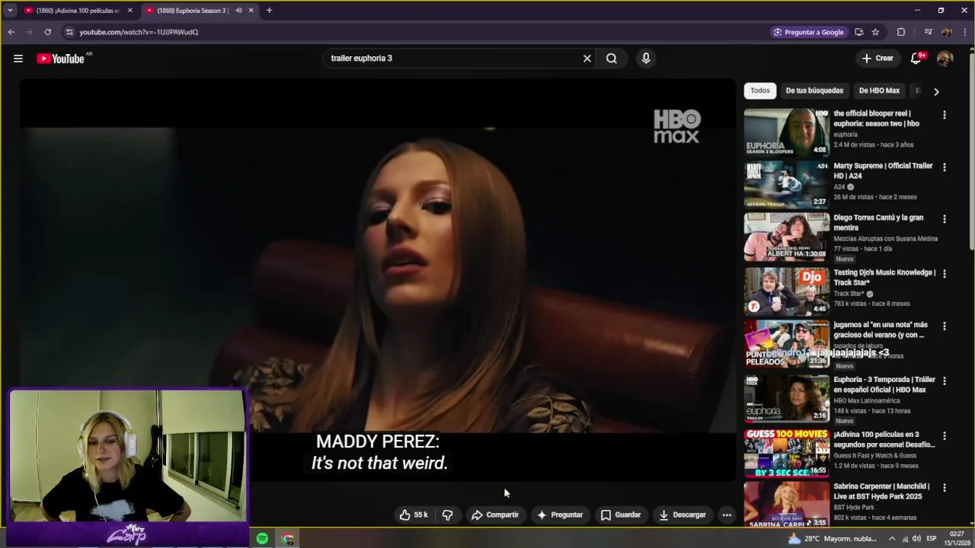Open Spotify from the taskbar
This screenshot has width=975, height=548.
pyautogui.click(x=262, y=539)
